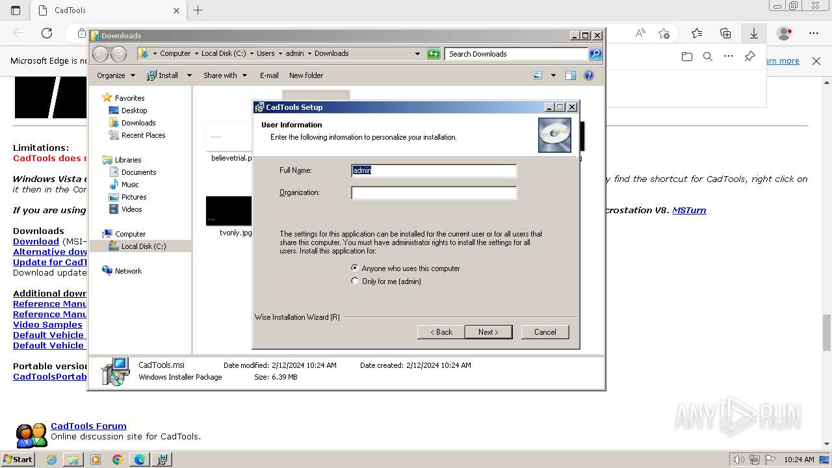
Task: Open the view options dropdown arrow
Action: point(553,75)
